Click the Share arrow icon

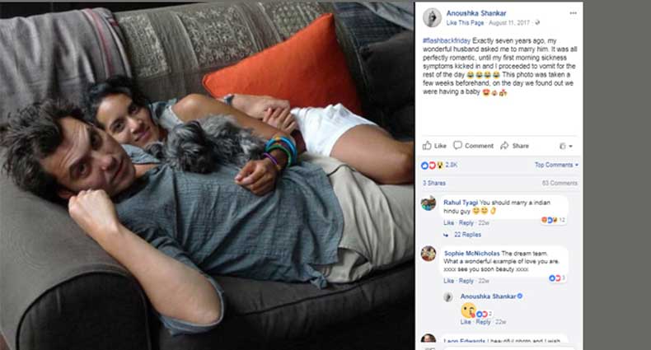point(504,146)
